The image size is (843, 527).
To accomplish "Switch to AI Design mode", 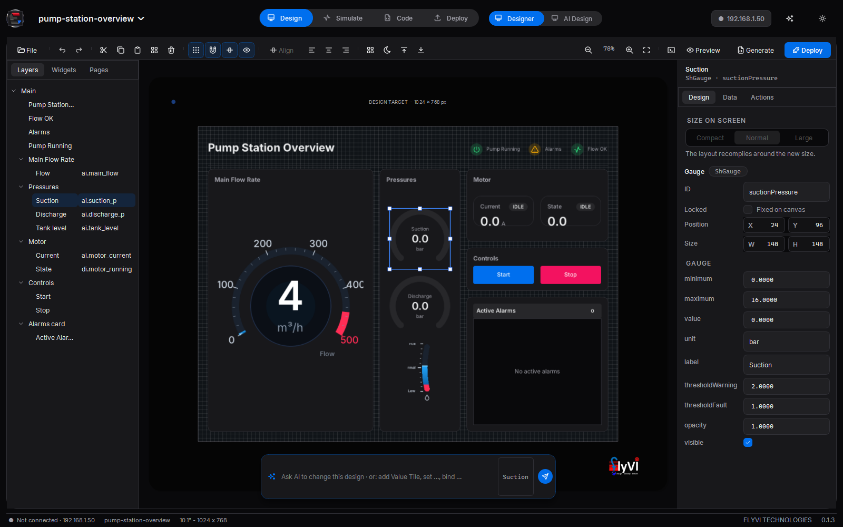I will 572,18.
